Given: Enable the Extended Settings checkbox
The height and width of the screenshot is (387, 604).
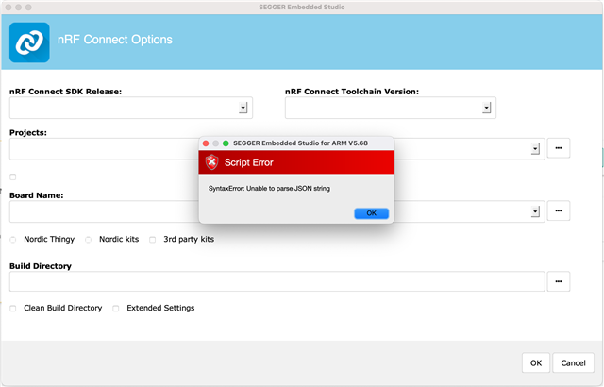Looking at the screenshot, I should (x=115, y=309).
